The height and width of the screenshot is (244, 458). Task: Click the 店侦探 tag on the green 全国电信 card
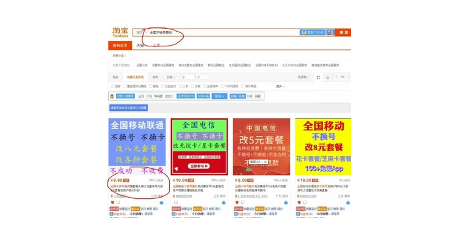(176, 209)
